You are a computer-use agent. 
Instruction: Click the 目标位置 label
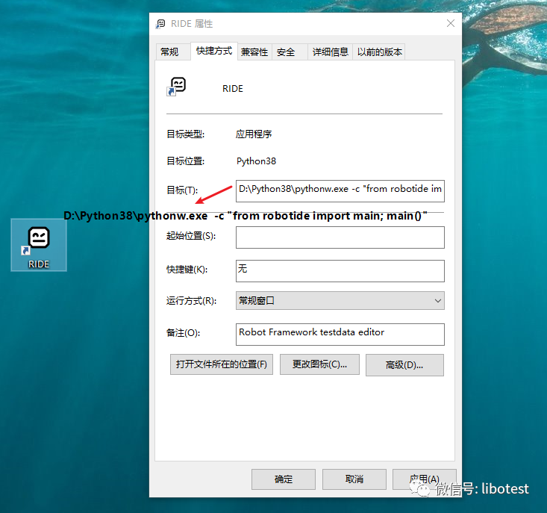[x=185, y=161]
